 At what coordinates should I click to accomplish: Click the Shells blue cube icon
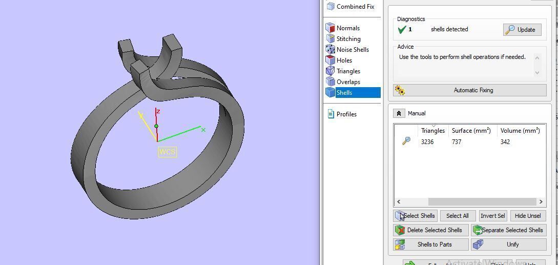pyautogui.click(x=330, y=92)
